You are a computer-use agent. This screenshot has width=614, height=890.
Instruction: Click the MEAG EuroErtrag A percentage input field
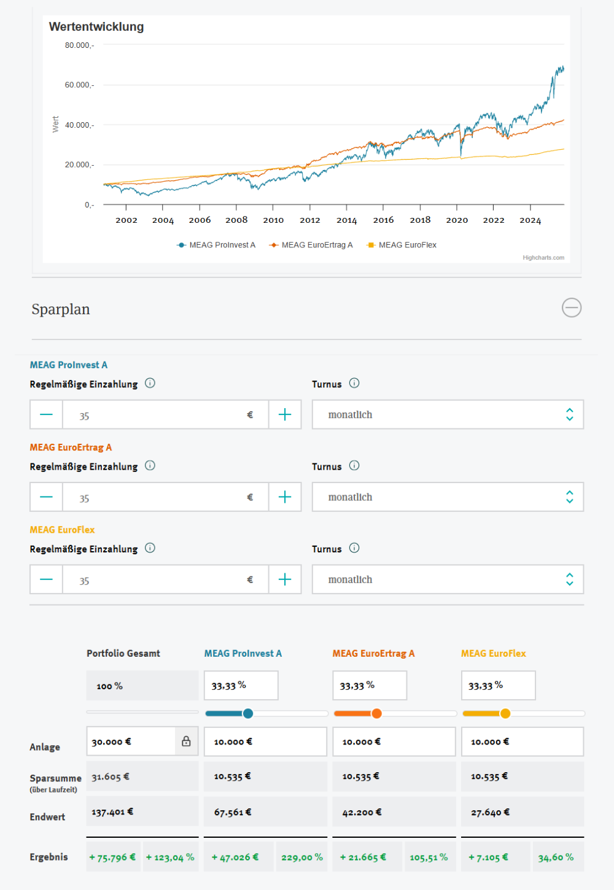coord(369,686)
